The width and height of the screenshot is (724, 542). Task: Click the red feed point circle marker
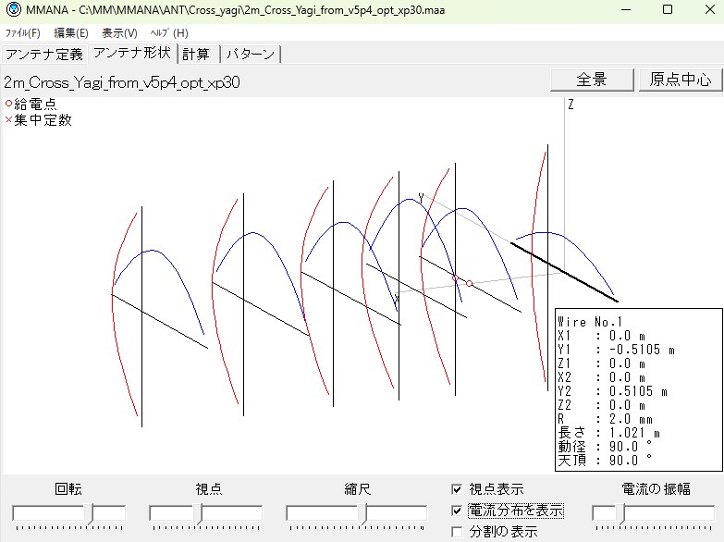(x=469, y=283)
